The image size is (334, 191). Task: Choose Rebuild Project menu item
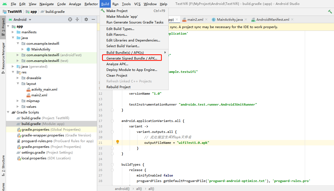[134, 87]
